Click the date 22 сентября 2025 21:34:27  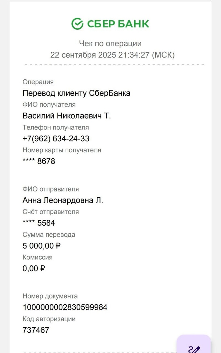[x=100, y=55]
